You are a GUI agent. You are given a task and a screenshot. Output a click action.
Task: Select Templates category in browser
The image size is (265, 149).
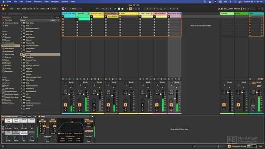(x=9, y=72)
